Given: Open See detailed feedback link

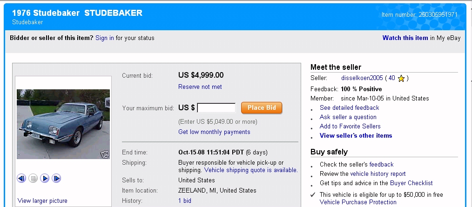Looking at the screenshot, I should coord(349,107).
